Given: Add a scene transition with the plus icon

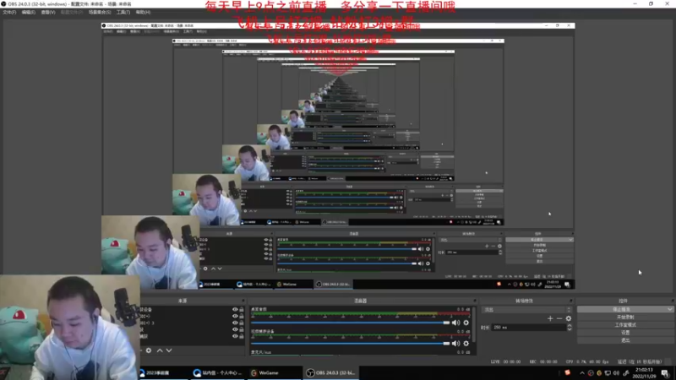Looking at the screenshot, I should coord(550,318).
